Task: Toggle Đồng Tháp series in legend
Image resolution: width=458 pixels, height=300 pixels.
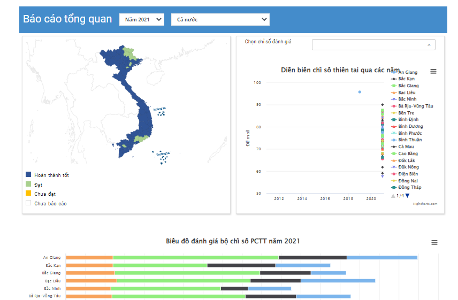Action: pyautogui.click(x=409, y=187)
